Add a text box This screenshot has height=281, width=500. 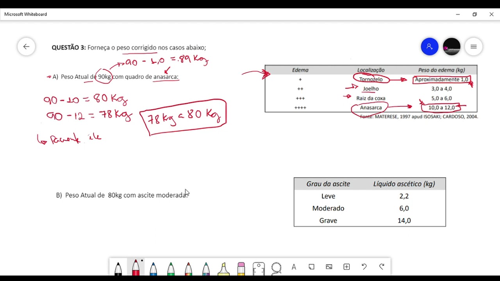click(x=294, y=267)
